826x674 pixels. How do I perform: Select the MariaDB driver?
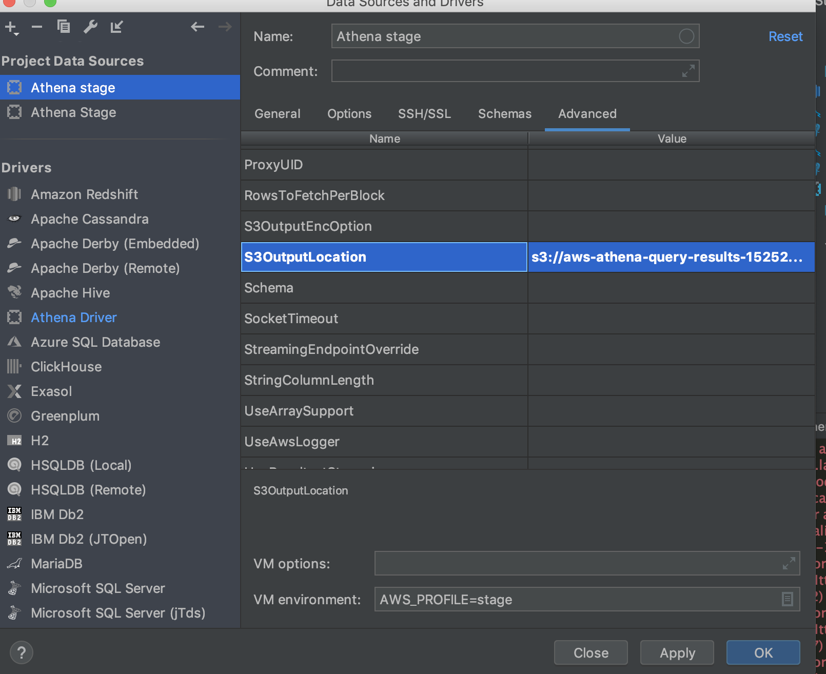tap(56, 563)
